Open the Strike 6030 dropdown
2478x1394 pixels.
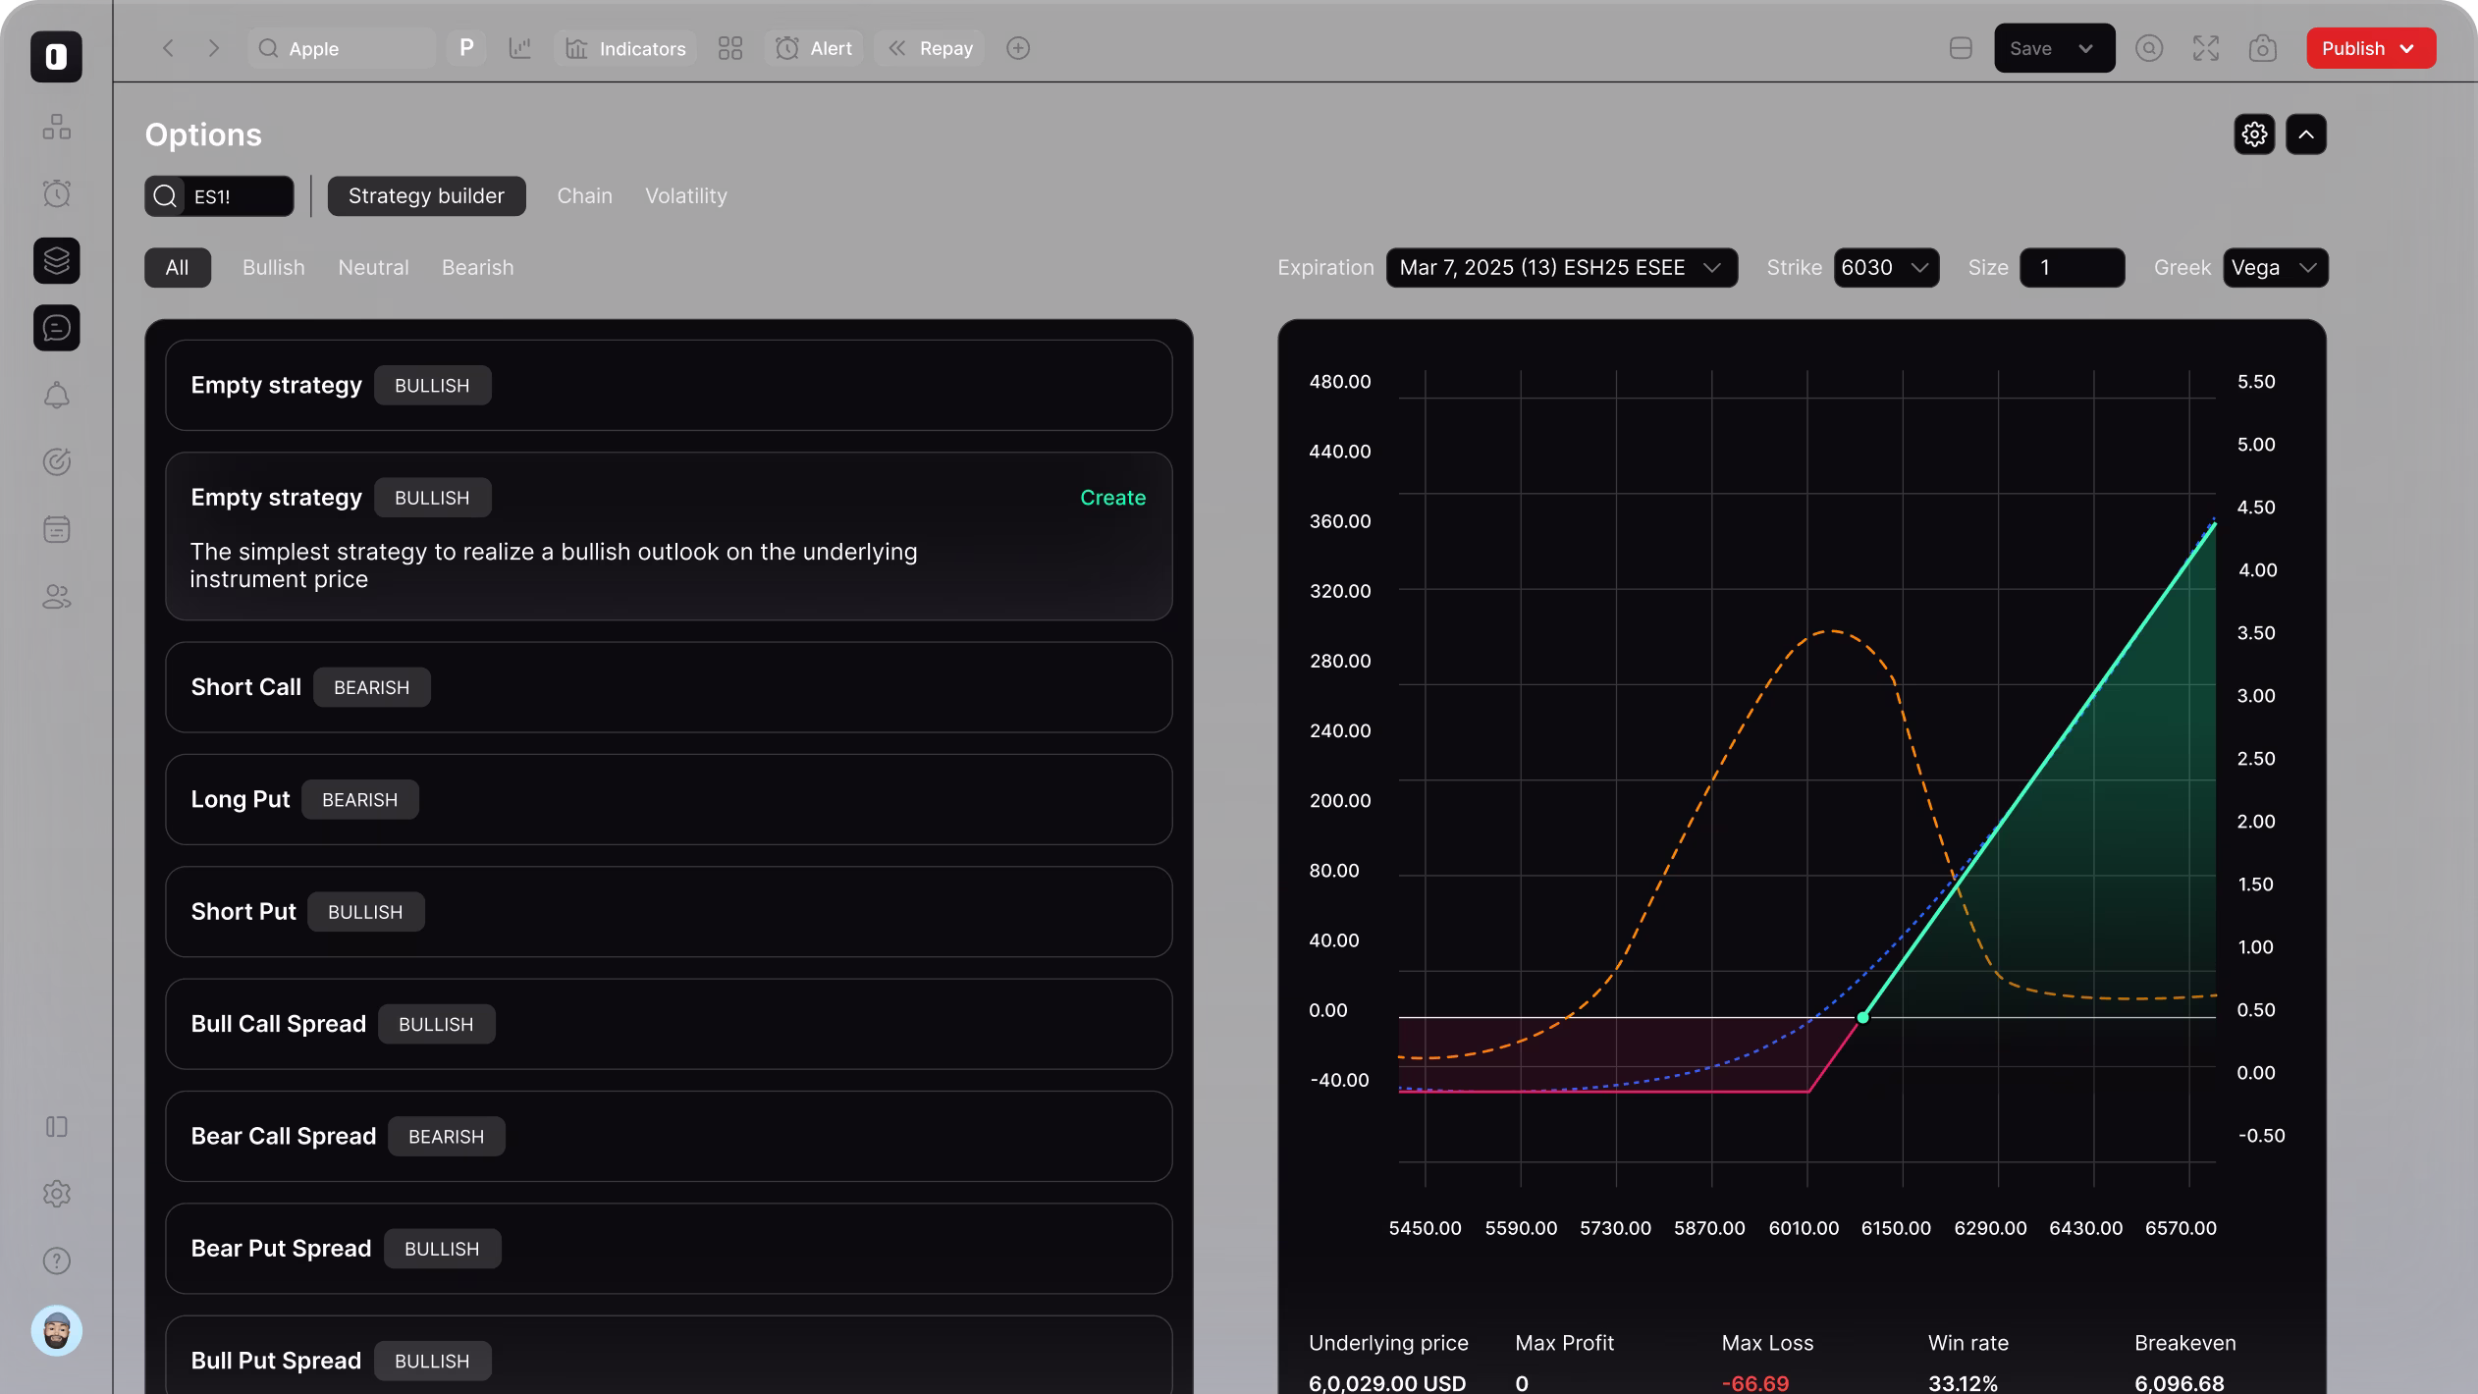[x=1885, y=267]
